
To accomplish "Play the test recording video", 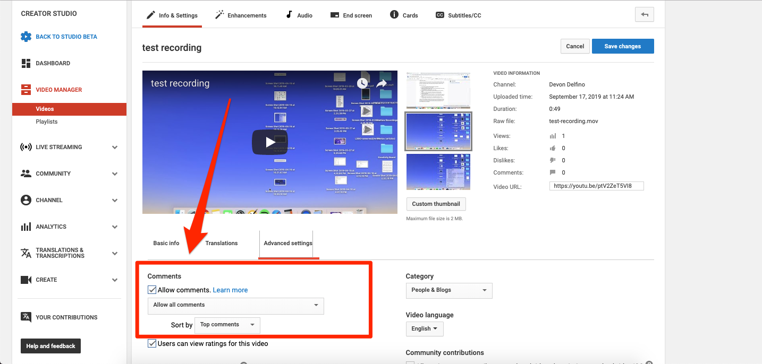I will [270, 142].
